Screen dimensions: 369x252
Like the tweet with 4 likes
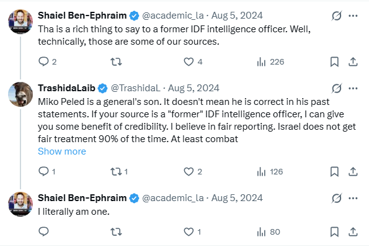(189, 61)
